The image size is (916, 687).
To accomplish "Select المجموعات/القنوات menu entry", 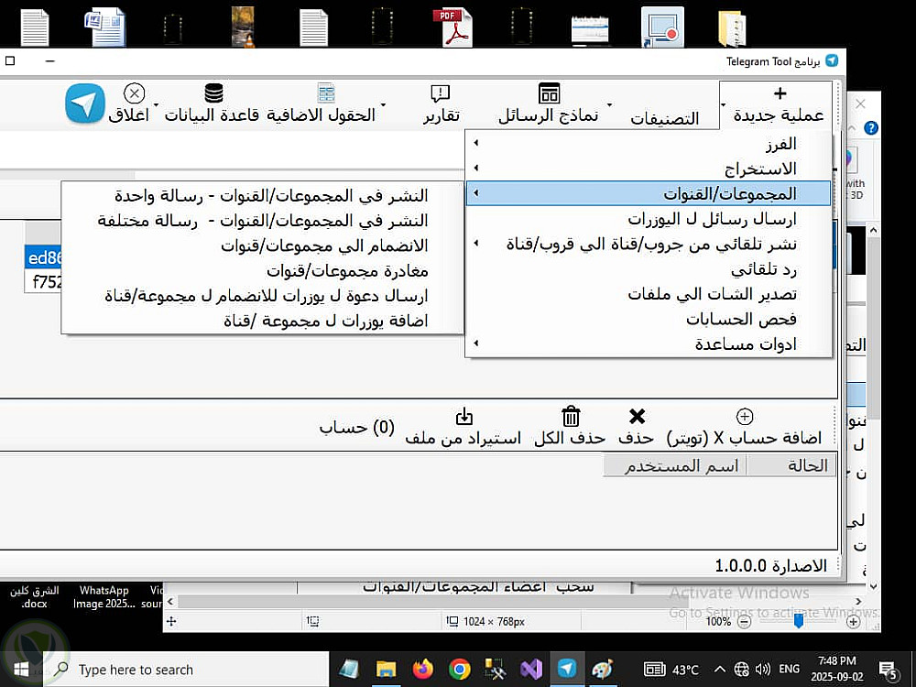I will pyautogui.click(x=649, y=193).
